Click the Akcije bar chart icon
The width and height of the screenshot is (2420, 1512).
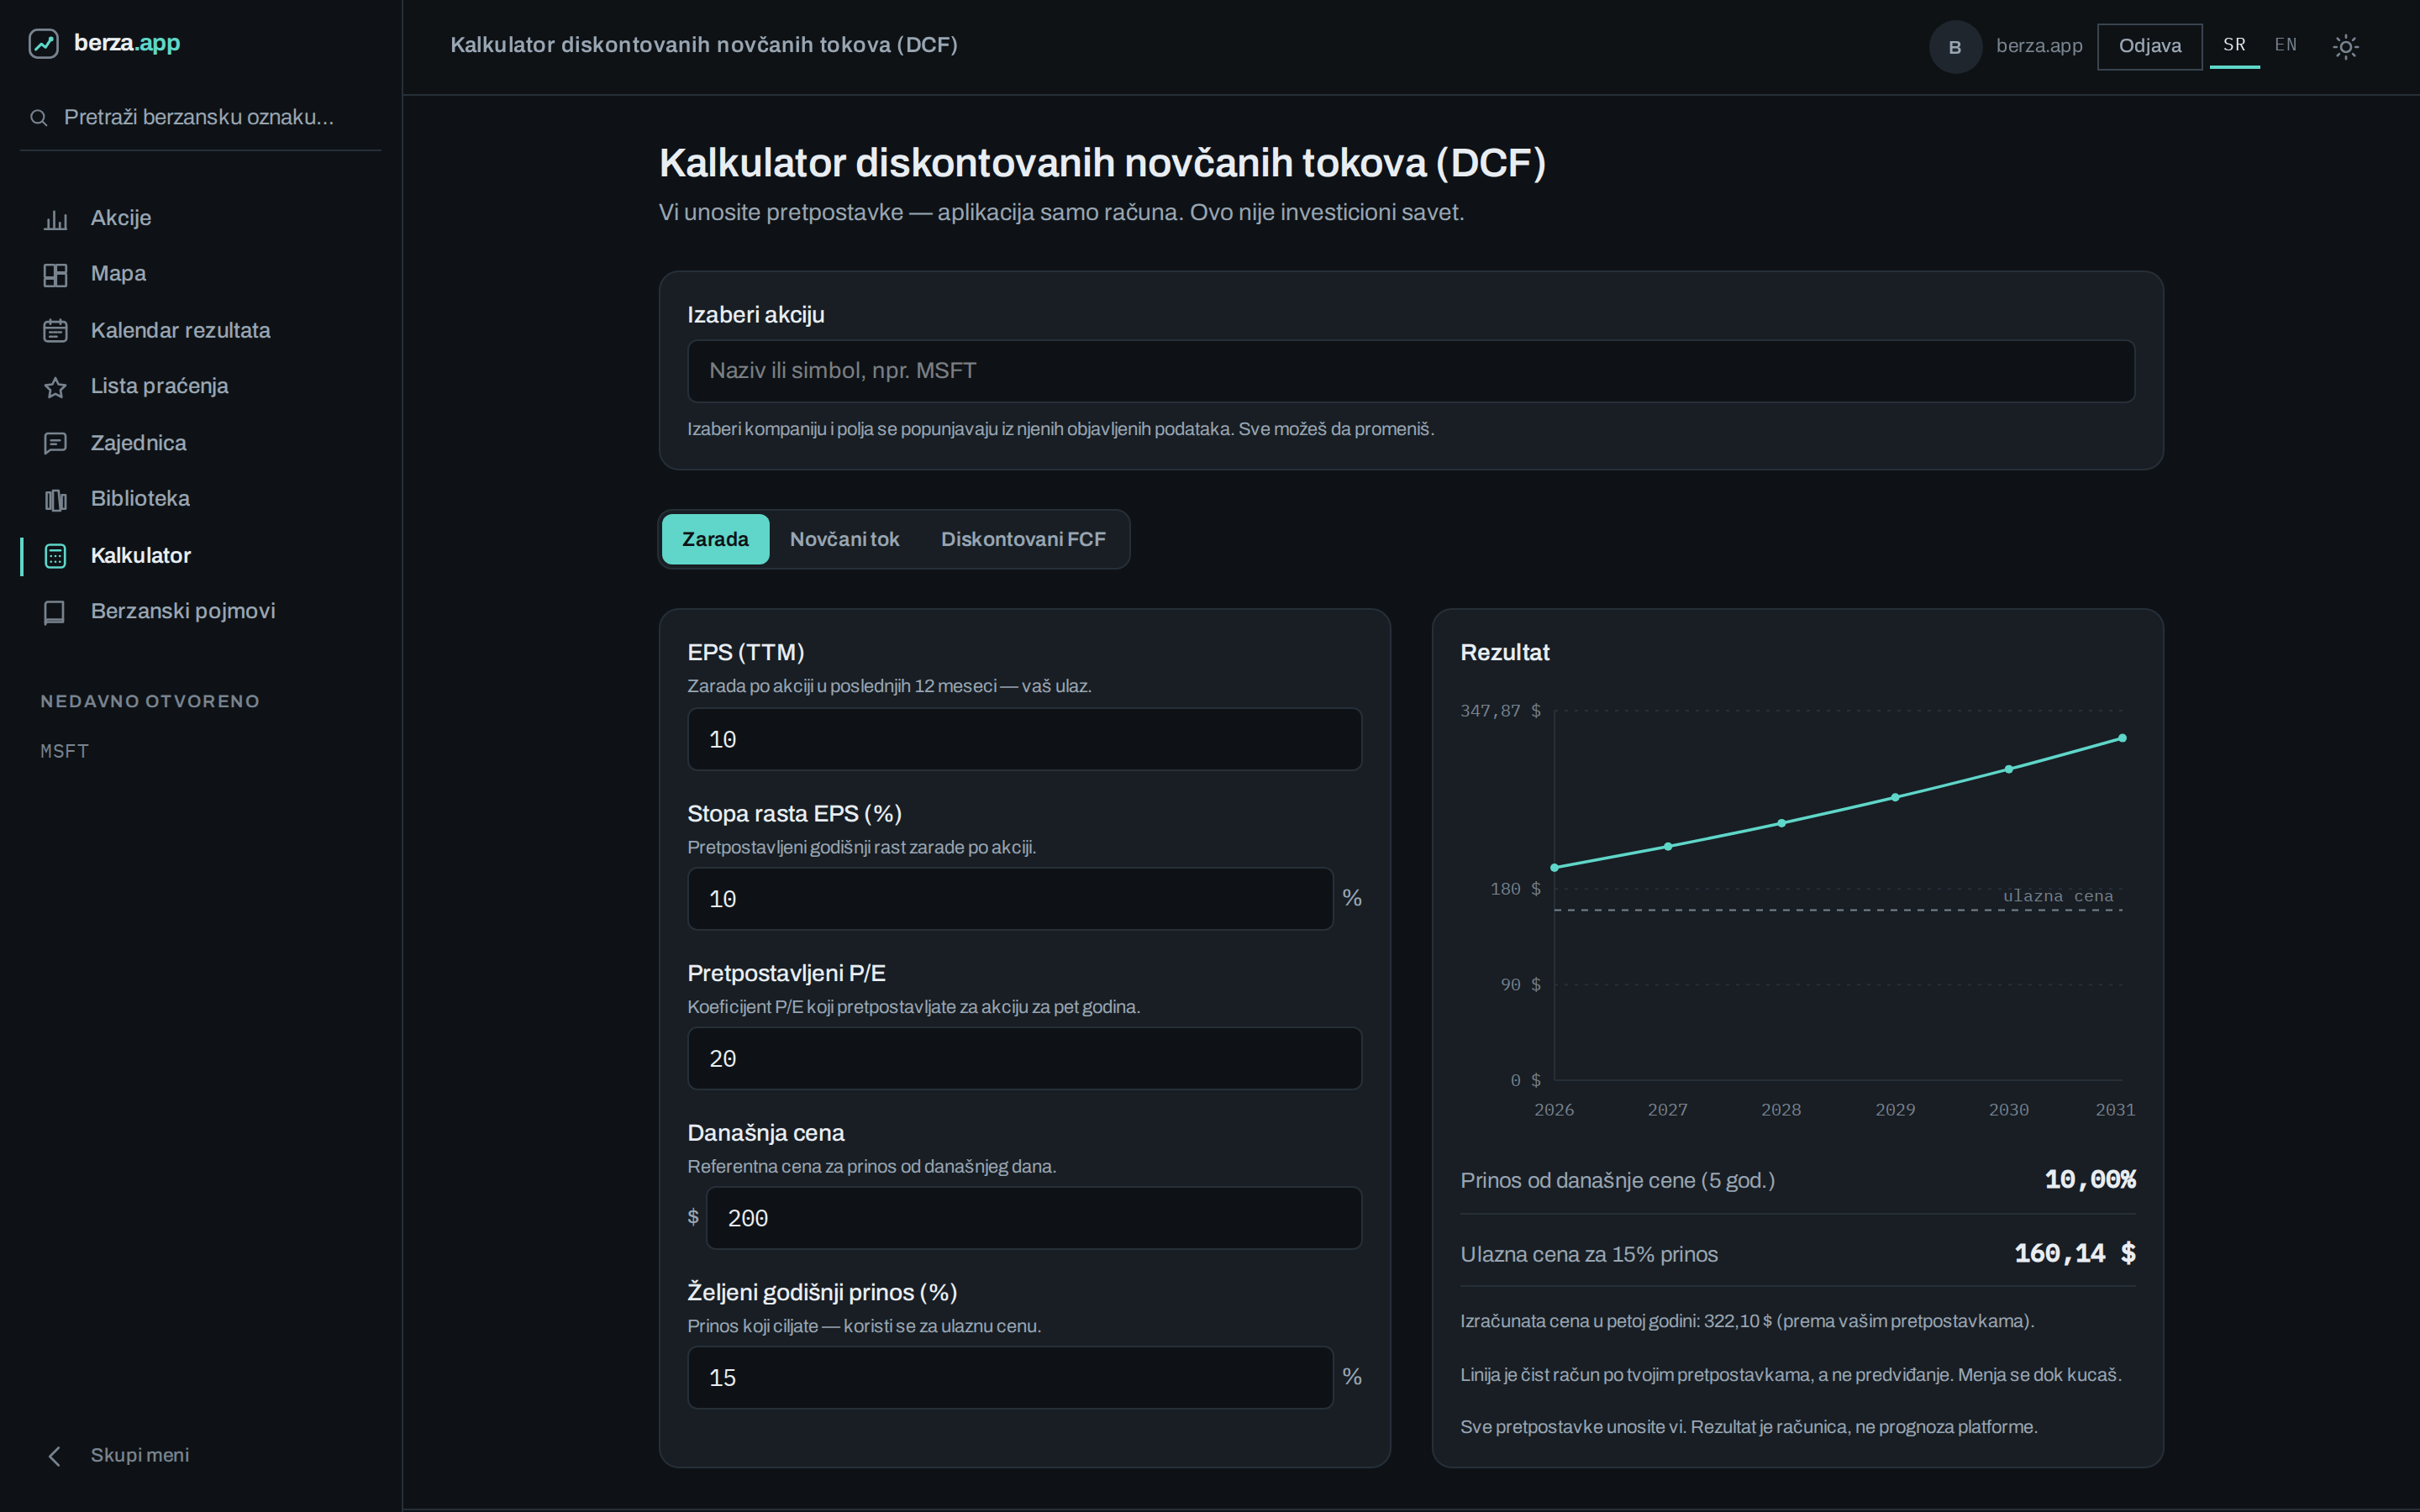[x=55, y=219]
